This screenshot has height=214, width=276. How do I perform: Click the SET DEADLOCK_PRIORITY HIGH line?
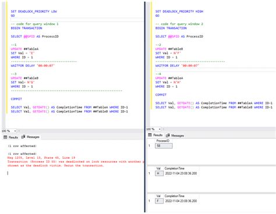(179, 12)
